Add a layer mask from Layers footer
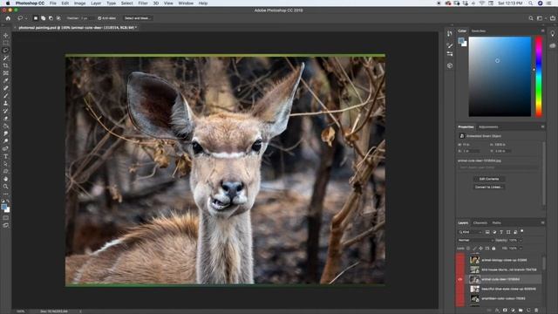The width and height of the screenshot is (558, 314). pyautogui.click(x=505, y=311)
